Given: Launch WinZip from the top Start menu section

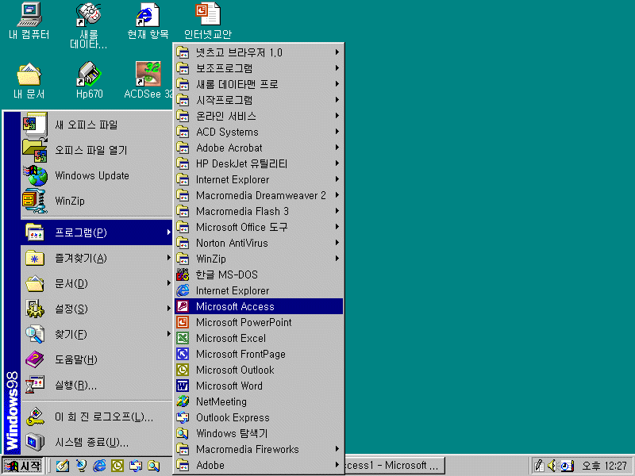Looking at the screenshot, I should pos(97,201).
